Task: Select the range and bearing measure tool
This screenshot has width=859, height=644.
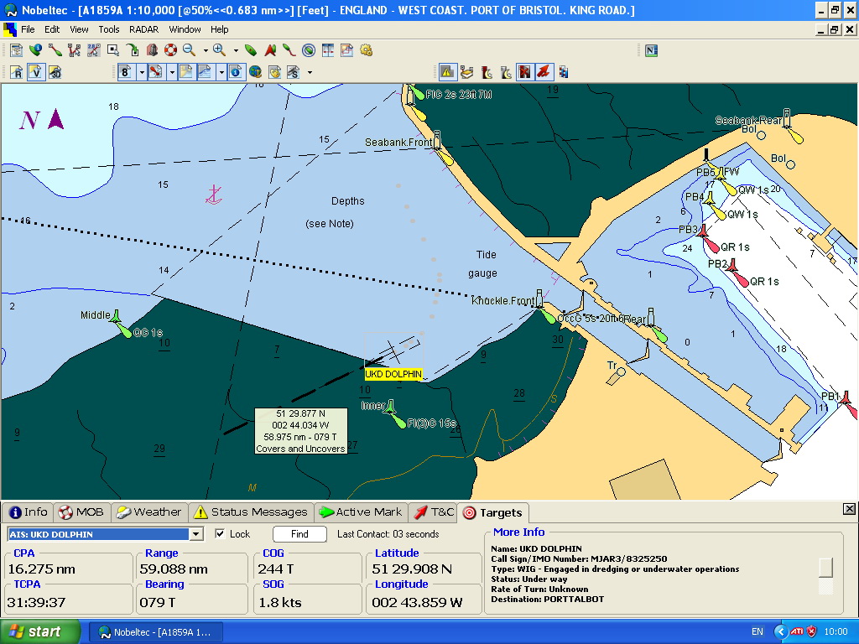Action: 94,50
